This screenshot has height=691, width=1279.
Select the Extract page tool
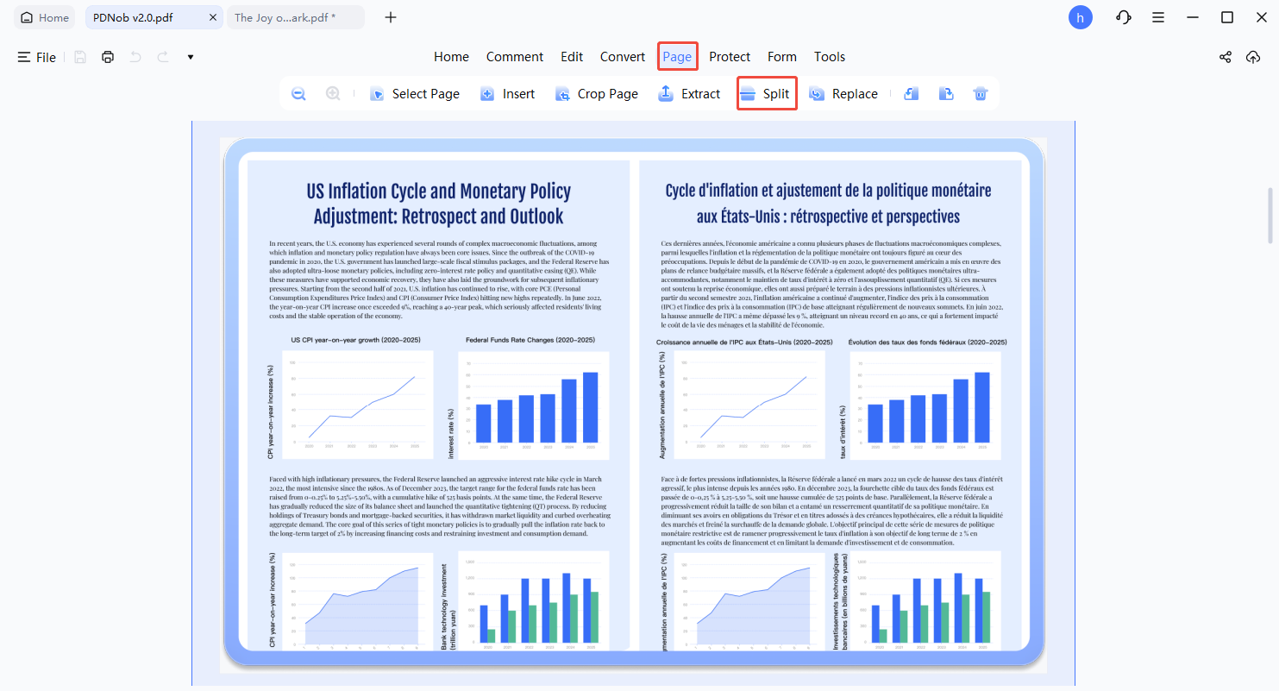coord(689,93)
